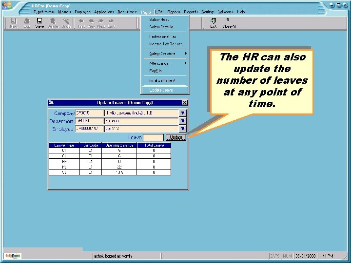This screenshot has height=263, width=351.
Task: Open the Records menu
Action: click(191, 12)
